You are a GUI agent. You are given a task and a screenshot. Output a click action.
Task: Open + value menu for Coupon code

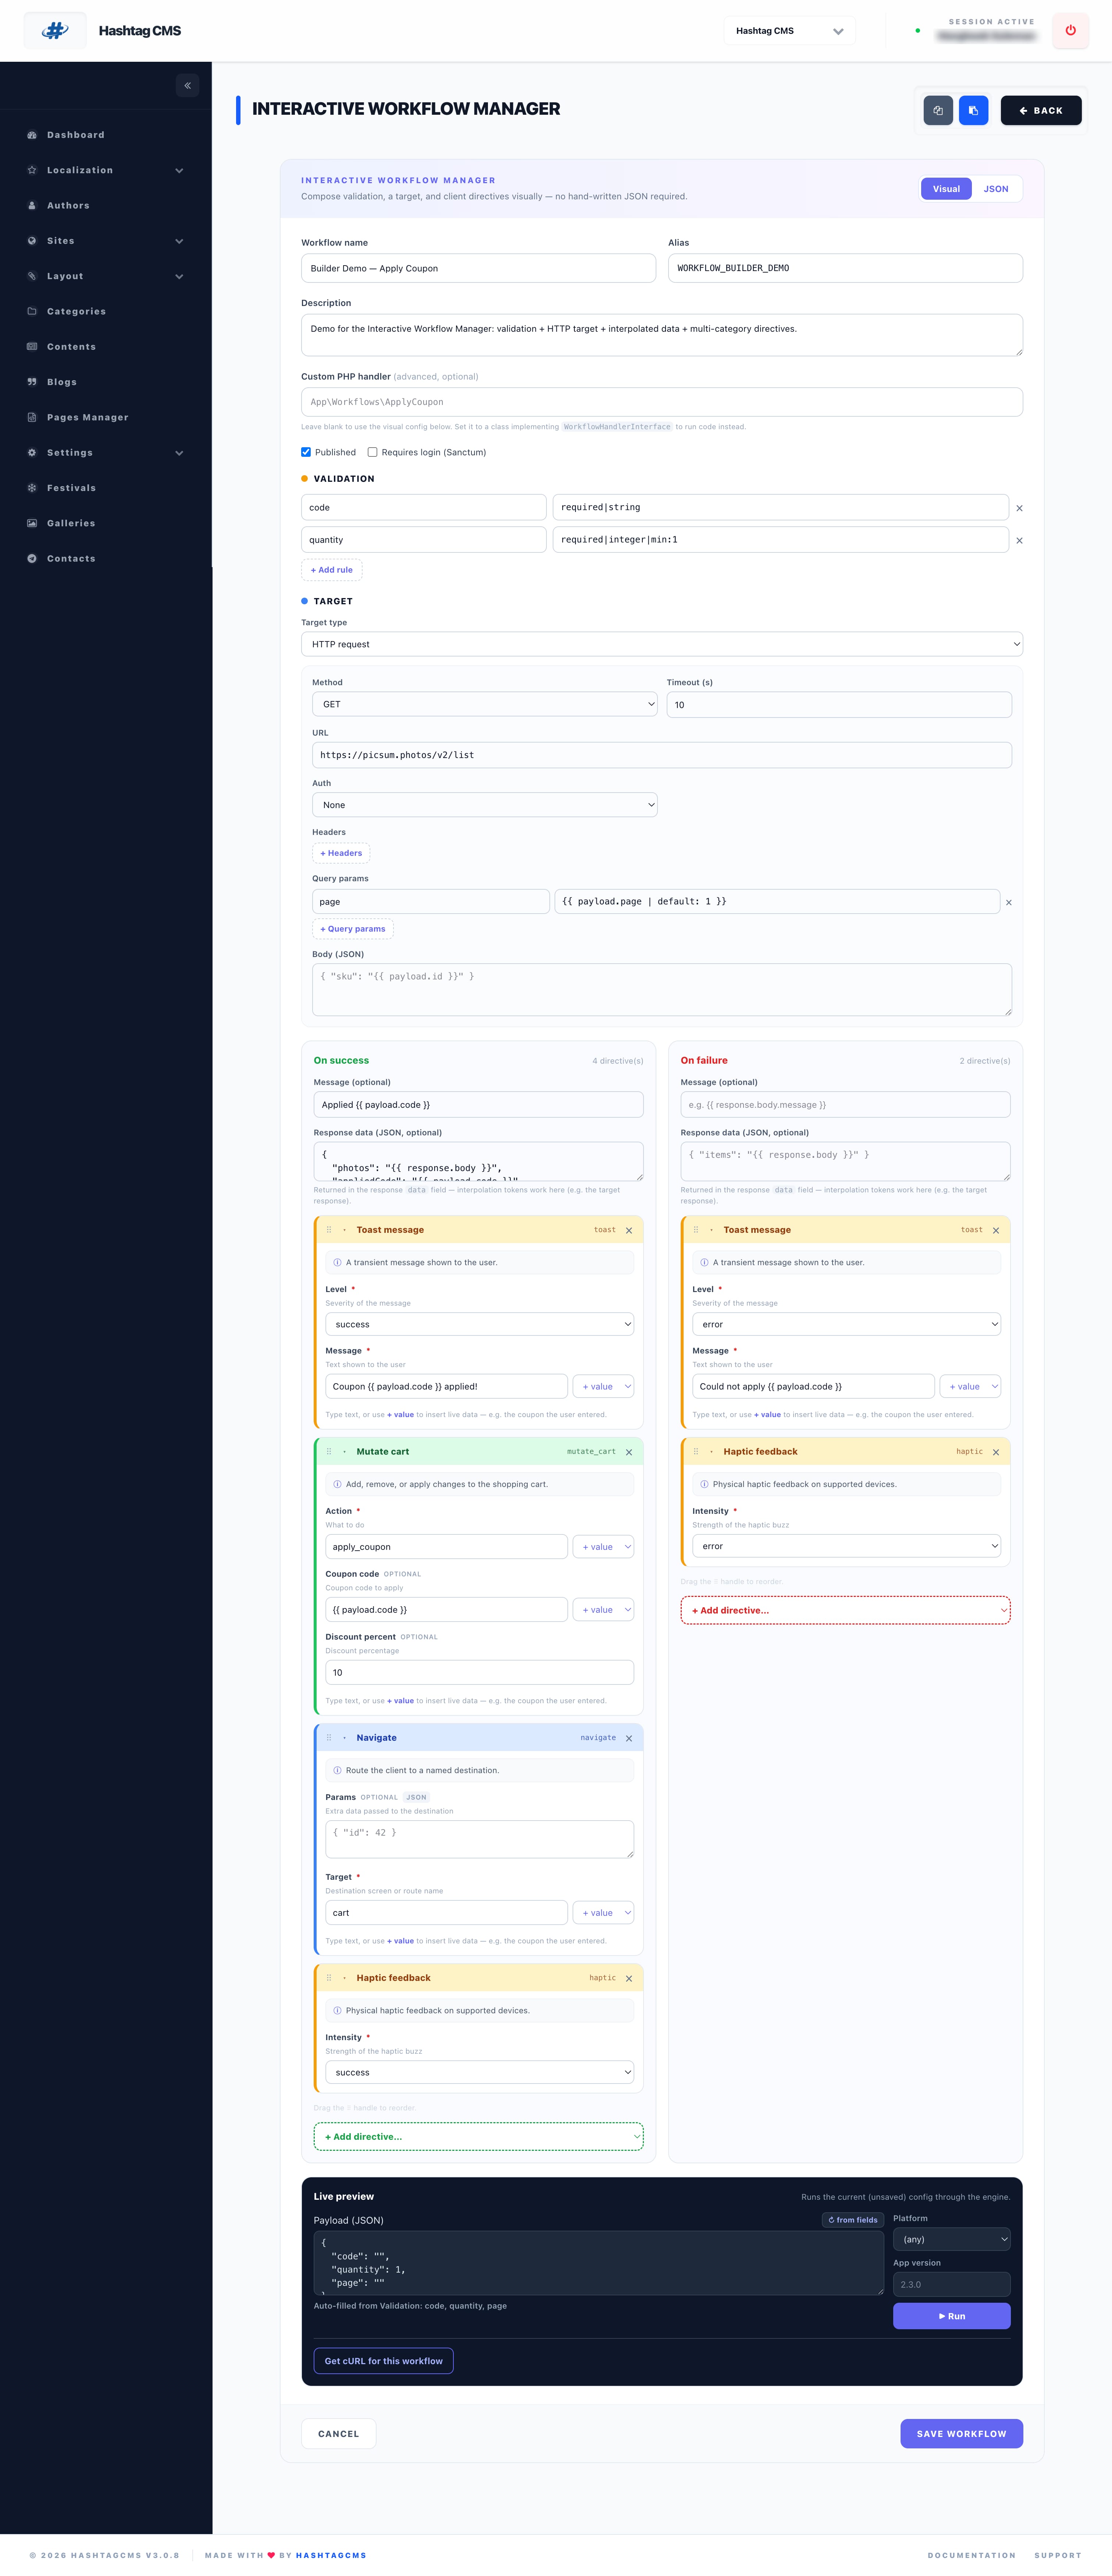tap(603, 1610)
